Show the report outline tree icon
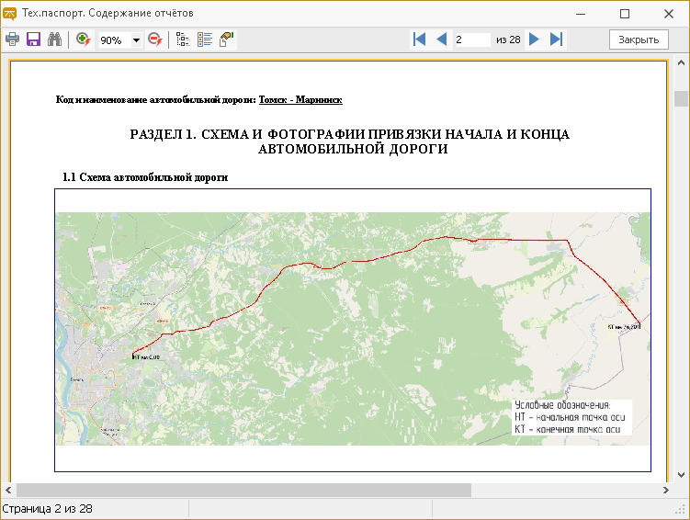 coord(182,40)
